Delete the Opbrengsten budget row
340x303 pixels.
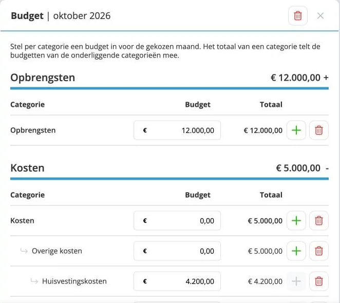(x=318, y=130)
